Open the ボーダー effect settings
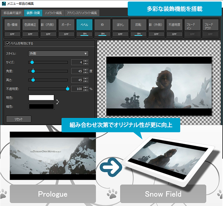Image resolution: width=223 pixels, height=206 pixels. pos(66,25)
